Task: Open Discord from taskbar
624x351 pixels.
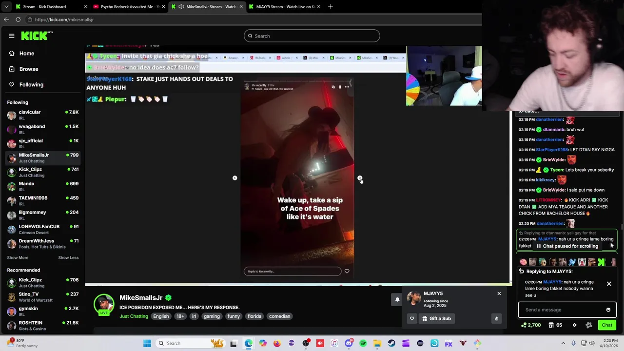Action: tap(349, 344)
